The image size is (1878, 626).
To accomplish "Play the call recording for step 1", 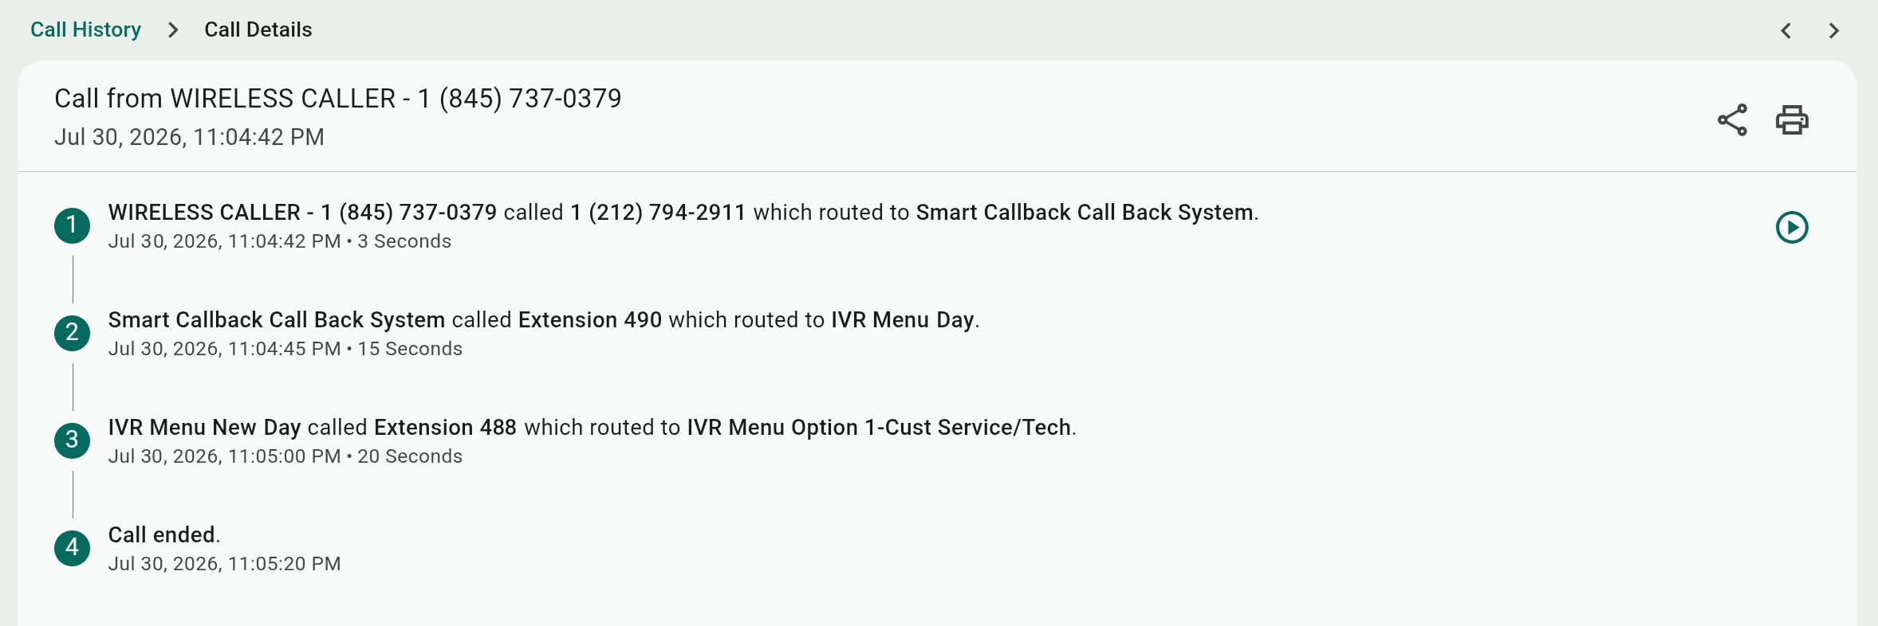I will click(1792, 228).
